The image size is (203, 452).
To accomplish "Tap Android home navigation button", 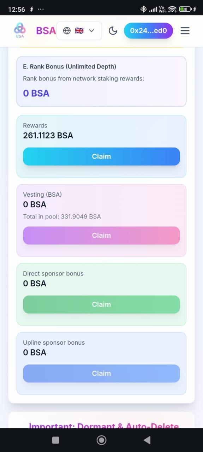I will tap(101, 440).
